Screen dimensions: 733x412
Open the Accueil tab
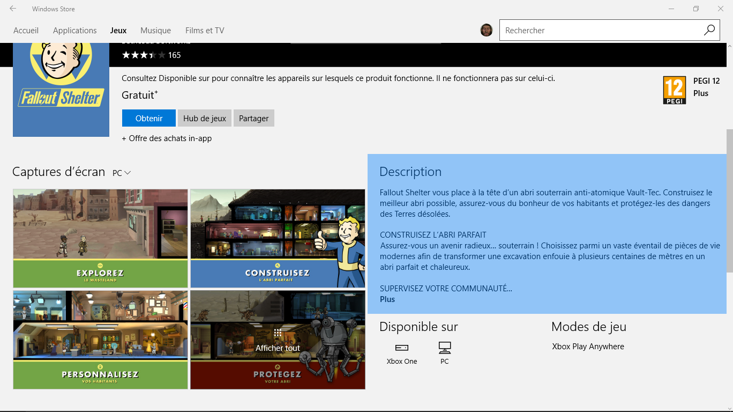(x=26, y=31)
